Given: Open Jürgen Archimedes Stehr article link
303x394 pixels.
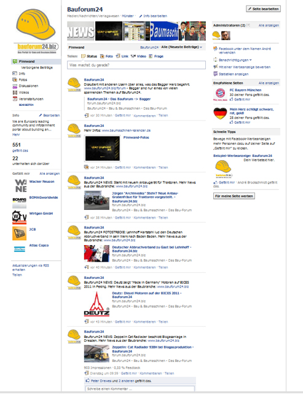Looking at the screenshot, I should (x=145, y=197).
